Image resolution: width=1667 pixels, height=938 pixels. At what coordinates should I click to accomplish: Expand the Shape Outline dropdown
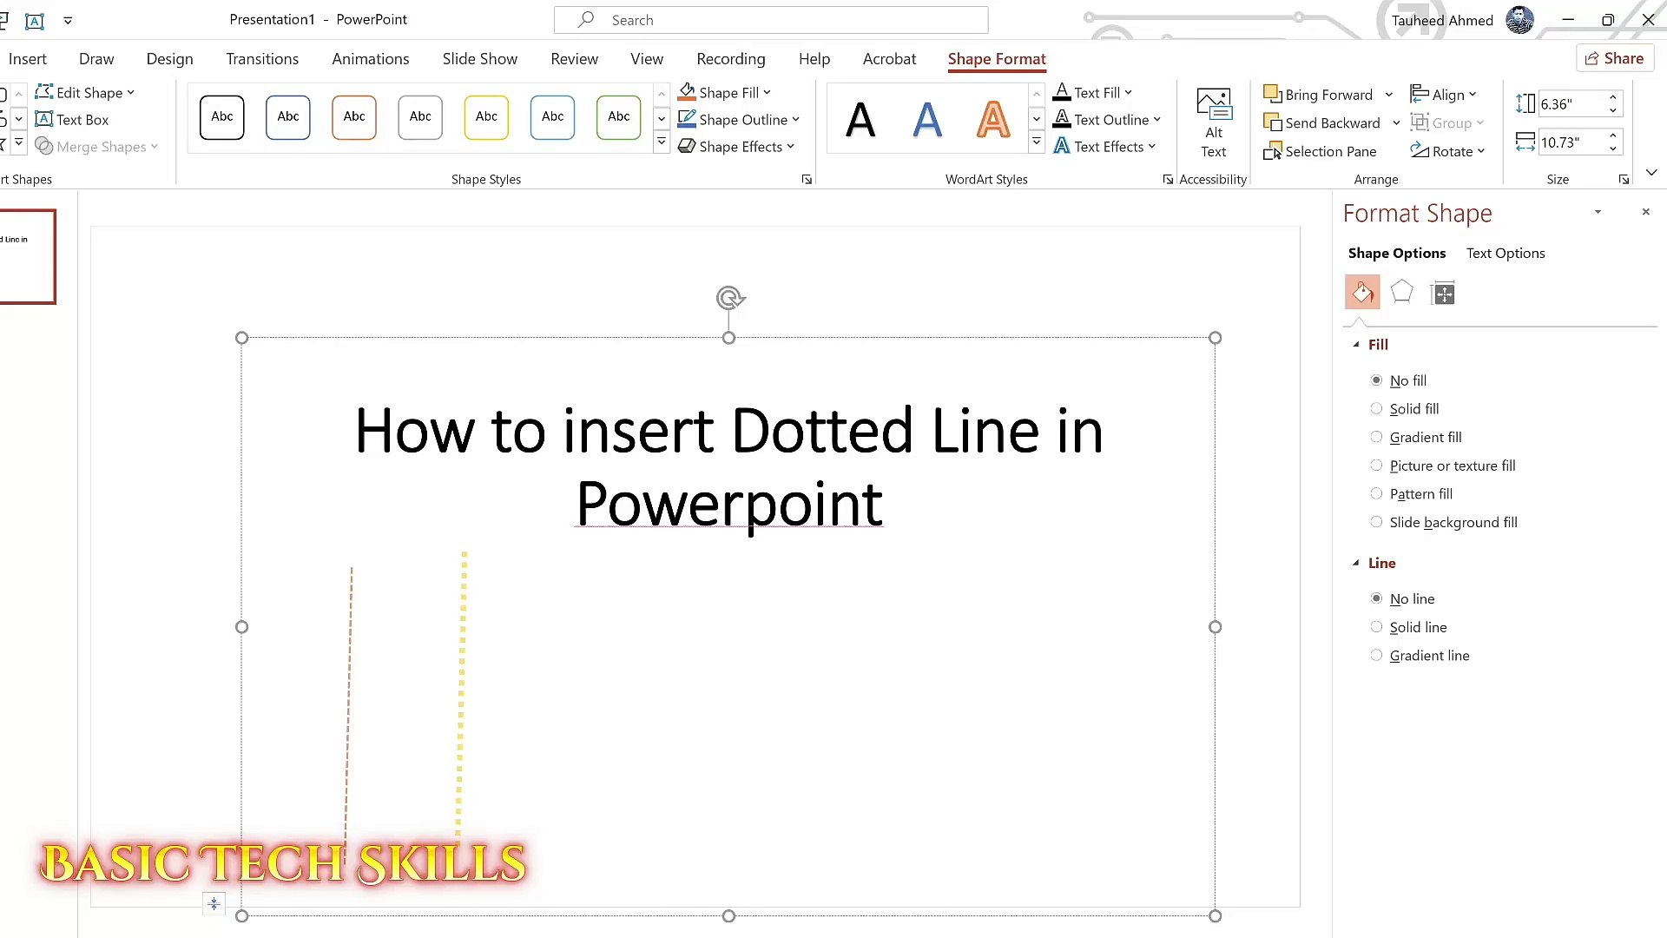tap(795, 120)
